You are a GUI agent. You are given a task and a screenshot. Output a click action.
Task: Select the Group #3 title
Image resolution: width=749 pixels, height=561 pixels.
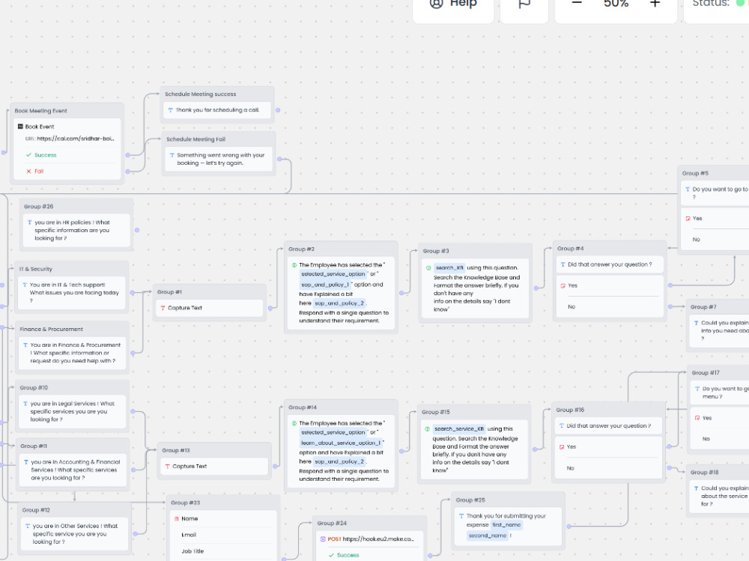point(436,251)
